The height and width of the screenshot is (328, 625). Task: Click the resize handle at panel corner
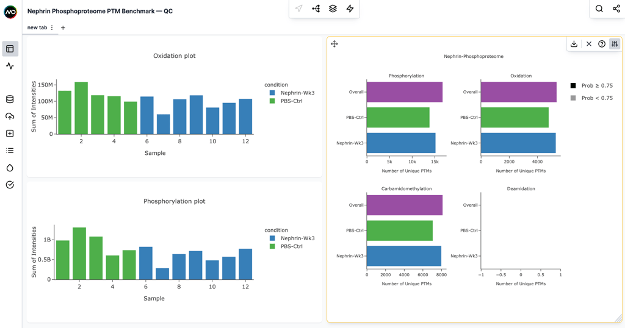click(619, 318)
